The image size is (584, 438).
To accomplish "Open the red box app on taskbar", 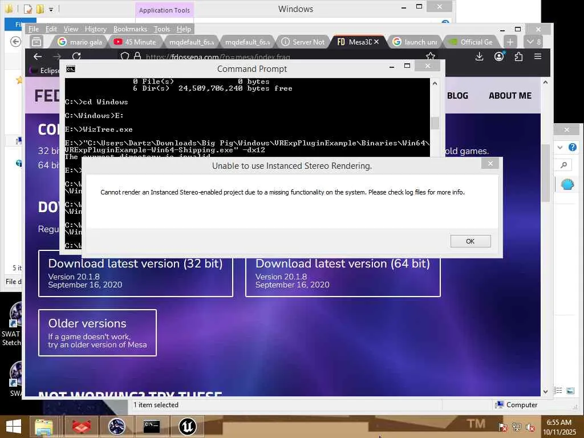I will (82, 427).
